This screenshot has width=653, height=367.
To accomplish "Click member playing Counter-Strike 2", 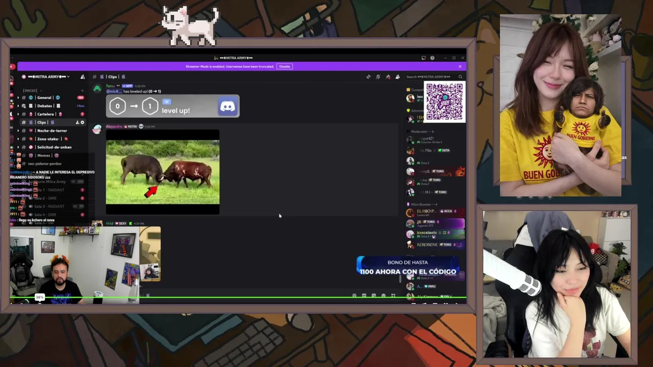I will point(435,140).
